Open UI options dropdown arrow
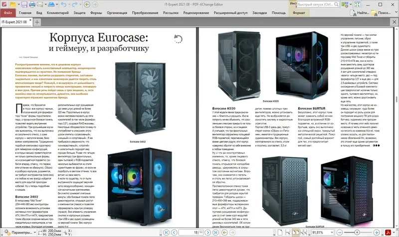This screenshot has width=399, height=237. [351, 4]
